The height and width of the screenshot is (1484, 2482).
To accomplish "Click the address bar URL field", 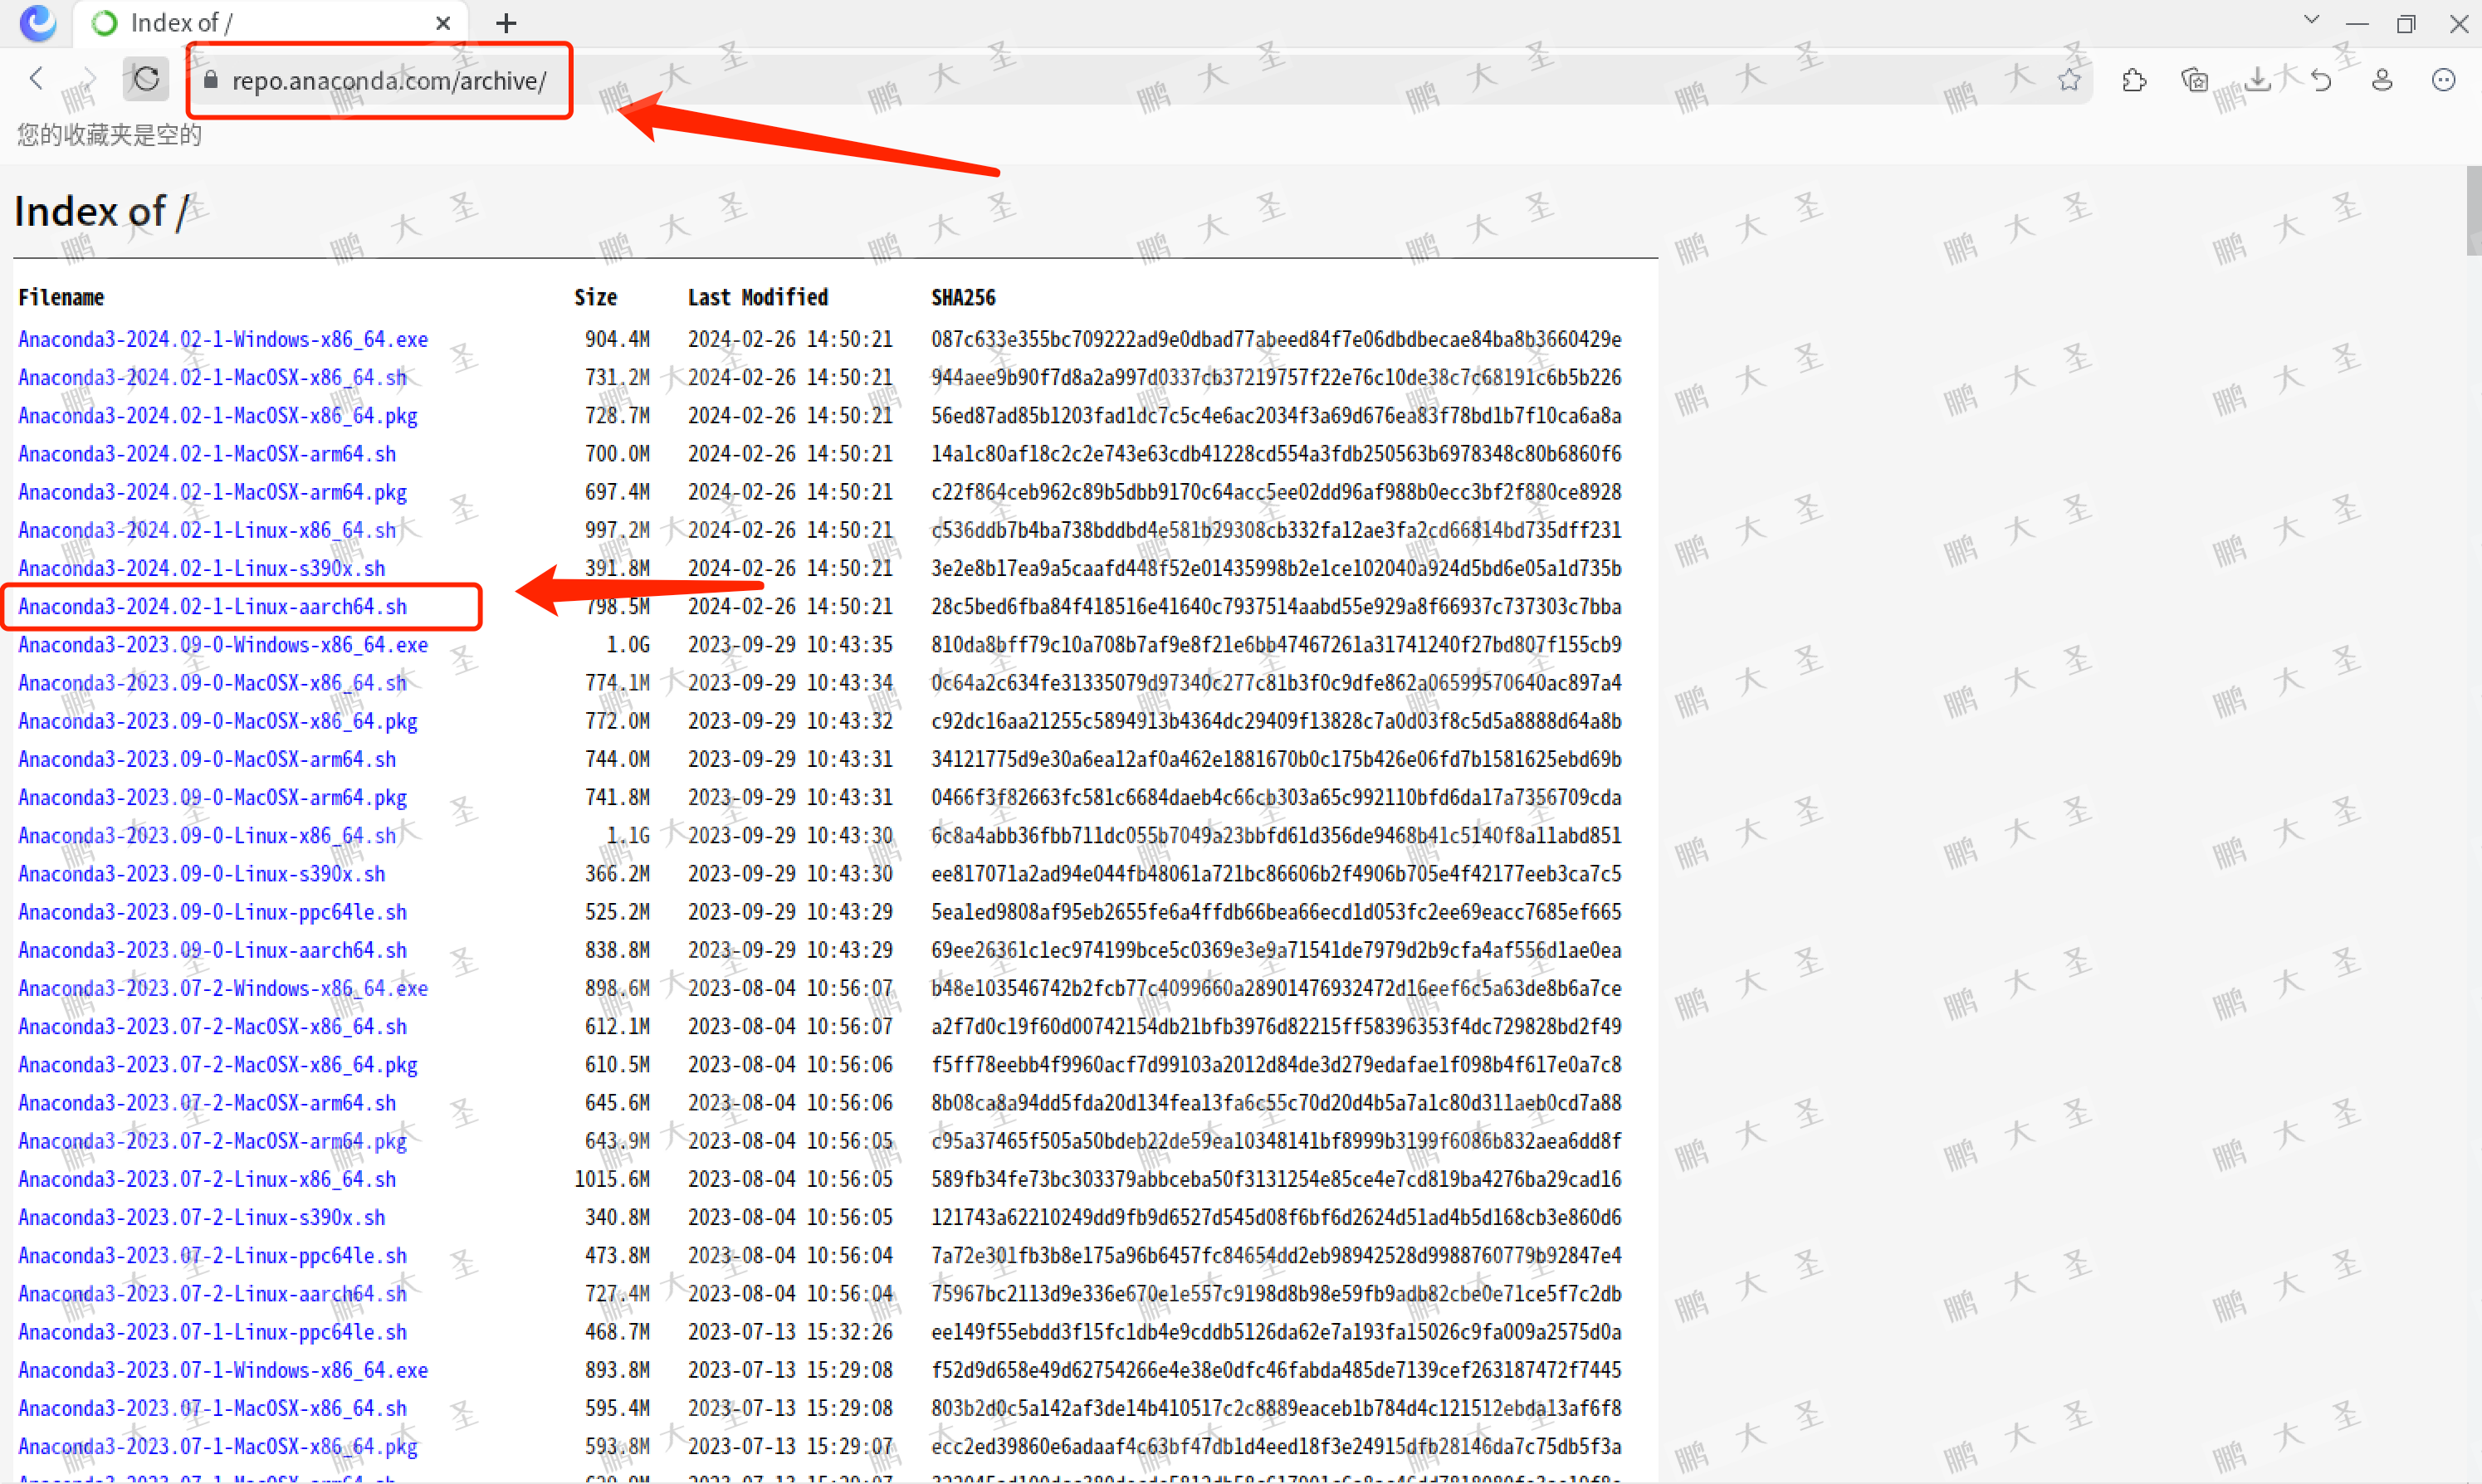I will [x=389, y=81].
